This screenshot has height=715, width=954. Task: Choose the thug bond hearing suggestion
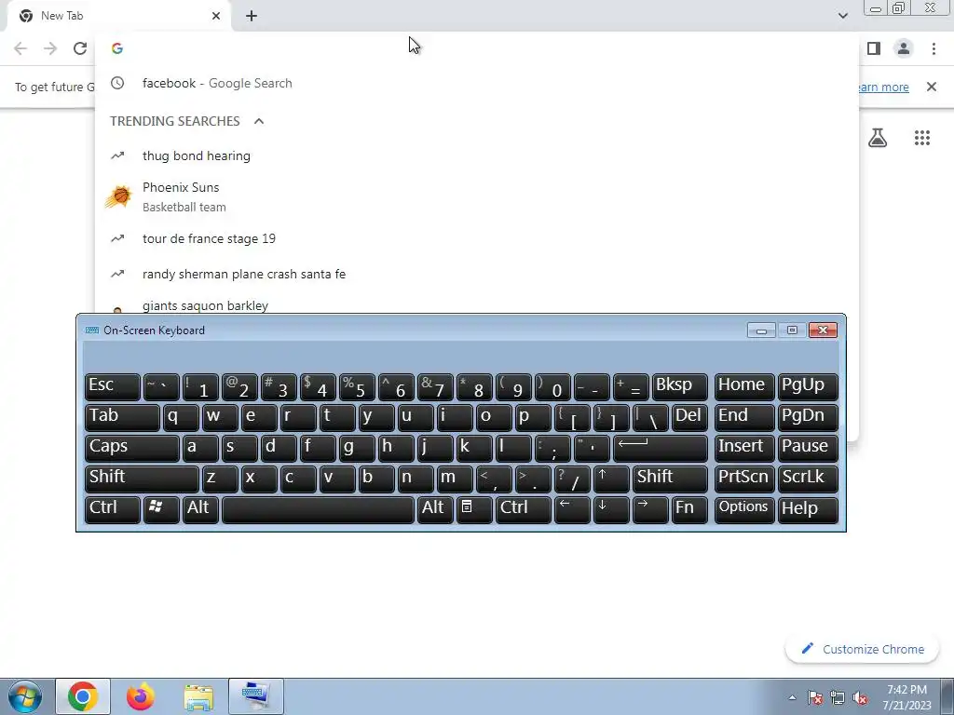coord(477,155)
